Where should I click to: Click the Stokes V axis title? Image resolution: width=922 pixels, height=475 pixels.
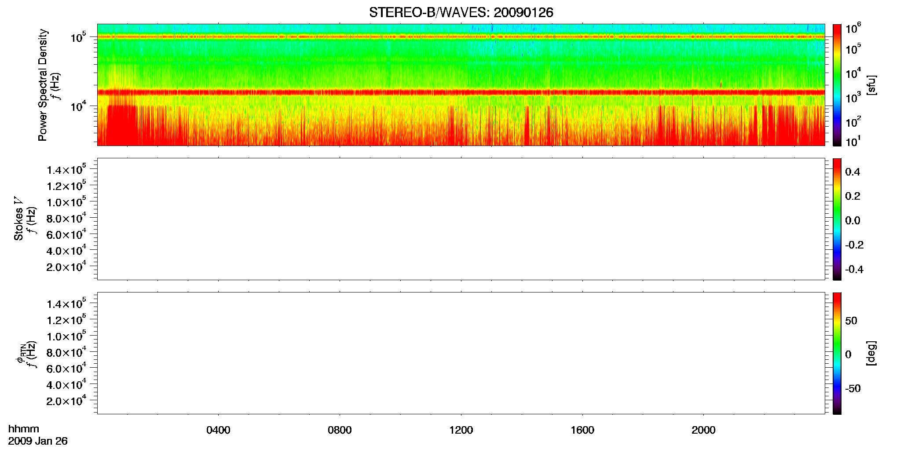pyautogui.click(x=18, y=219)
